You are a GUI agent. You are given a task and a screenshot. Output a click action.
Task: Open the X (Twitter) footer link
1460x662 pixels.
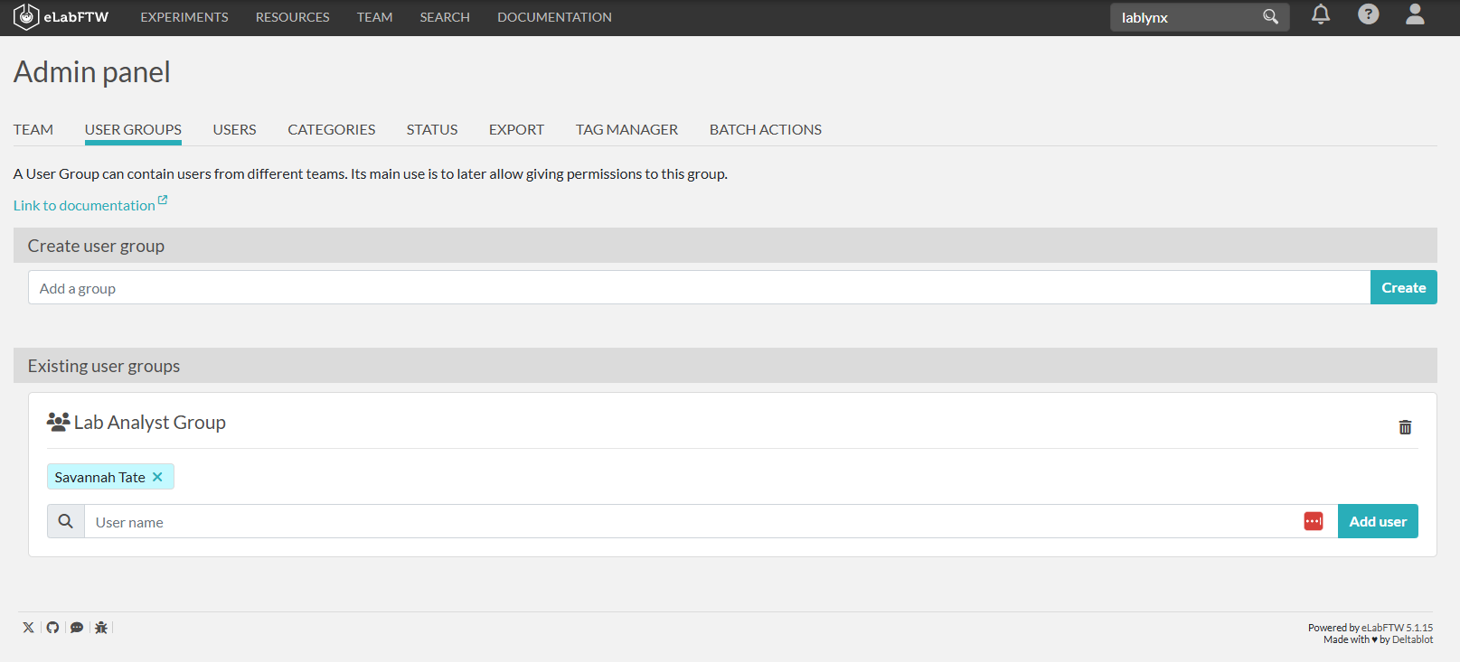pos(29,628)
